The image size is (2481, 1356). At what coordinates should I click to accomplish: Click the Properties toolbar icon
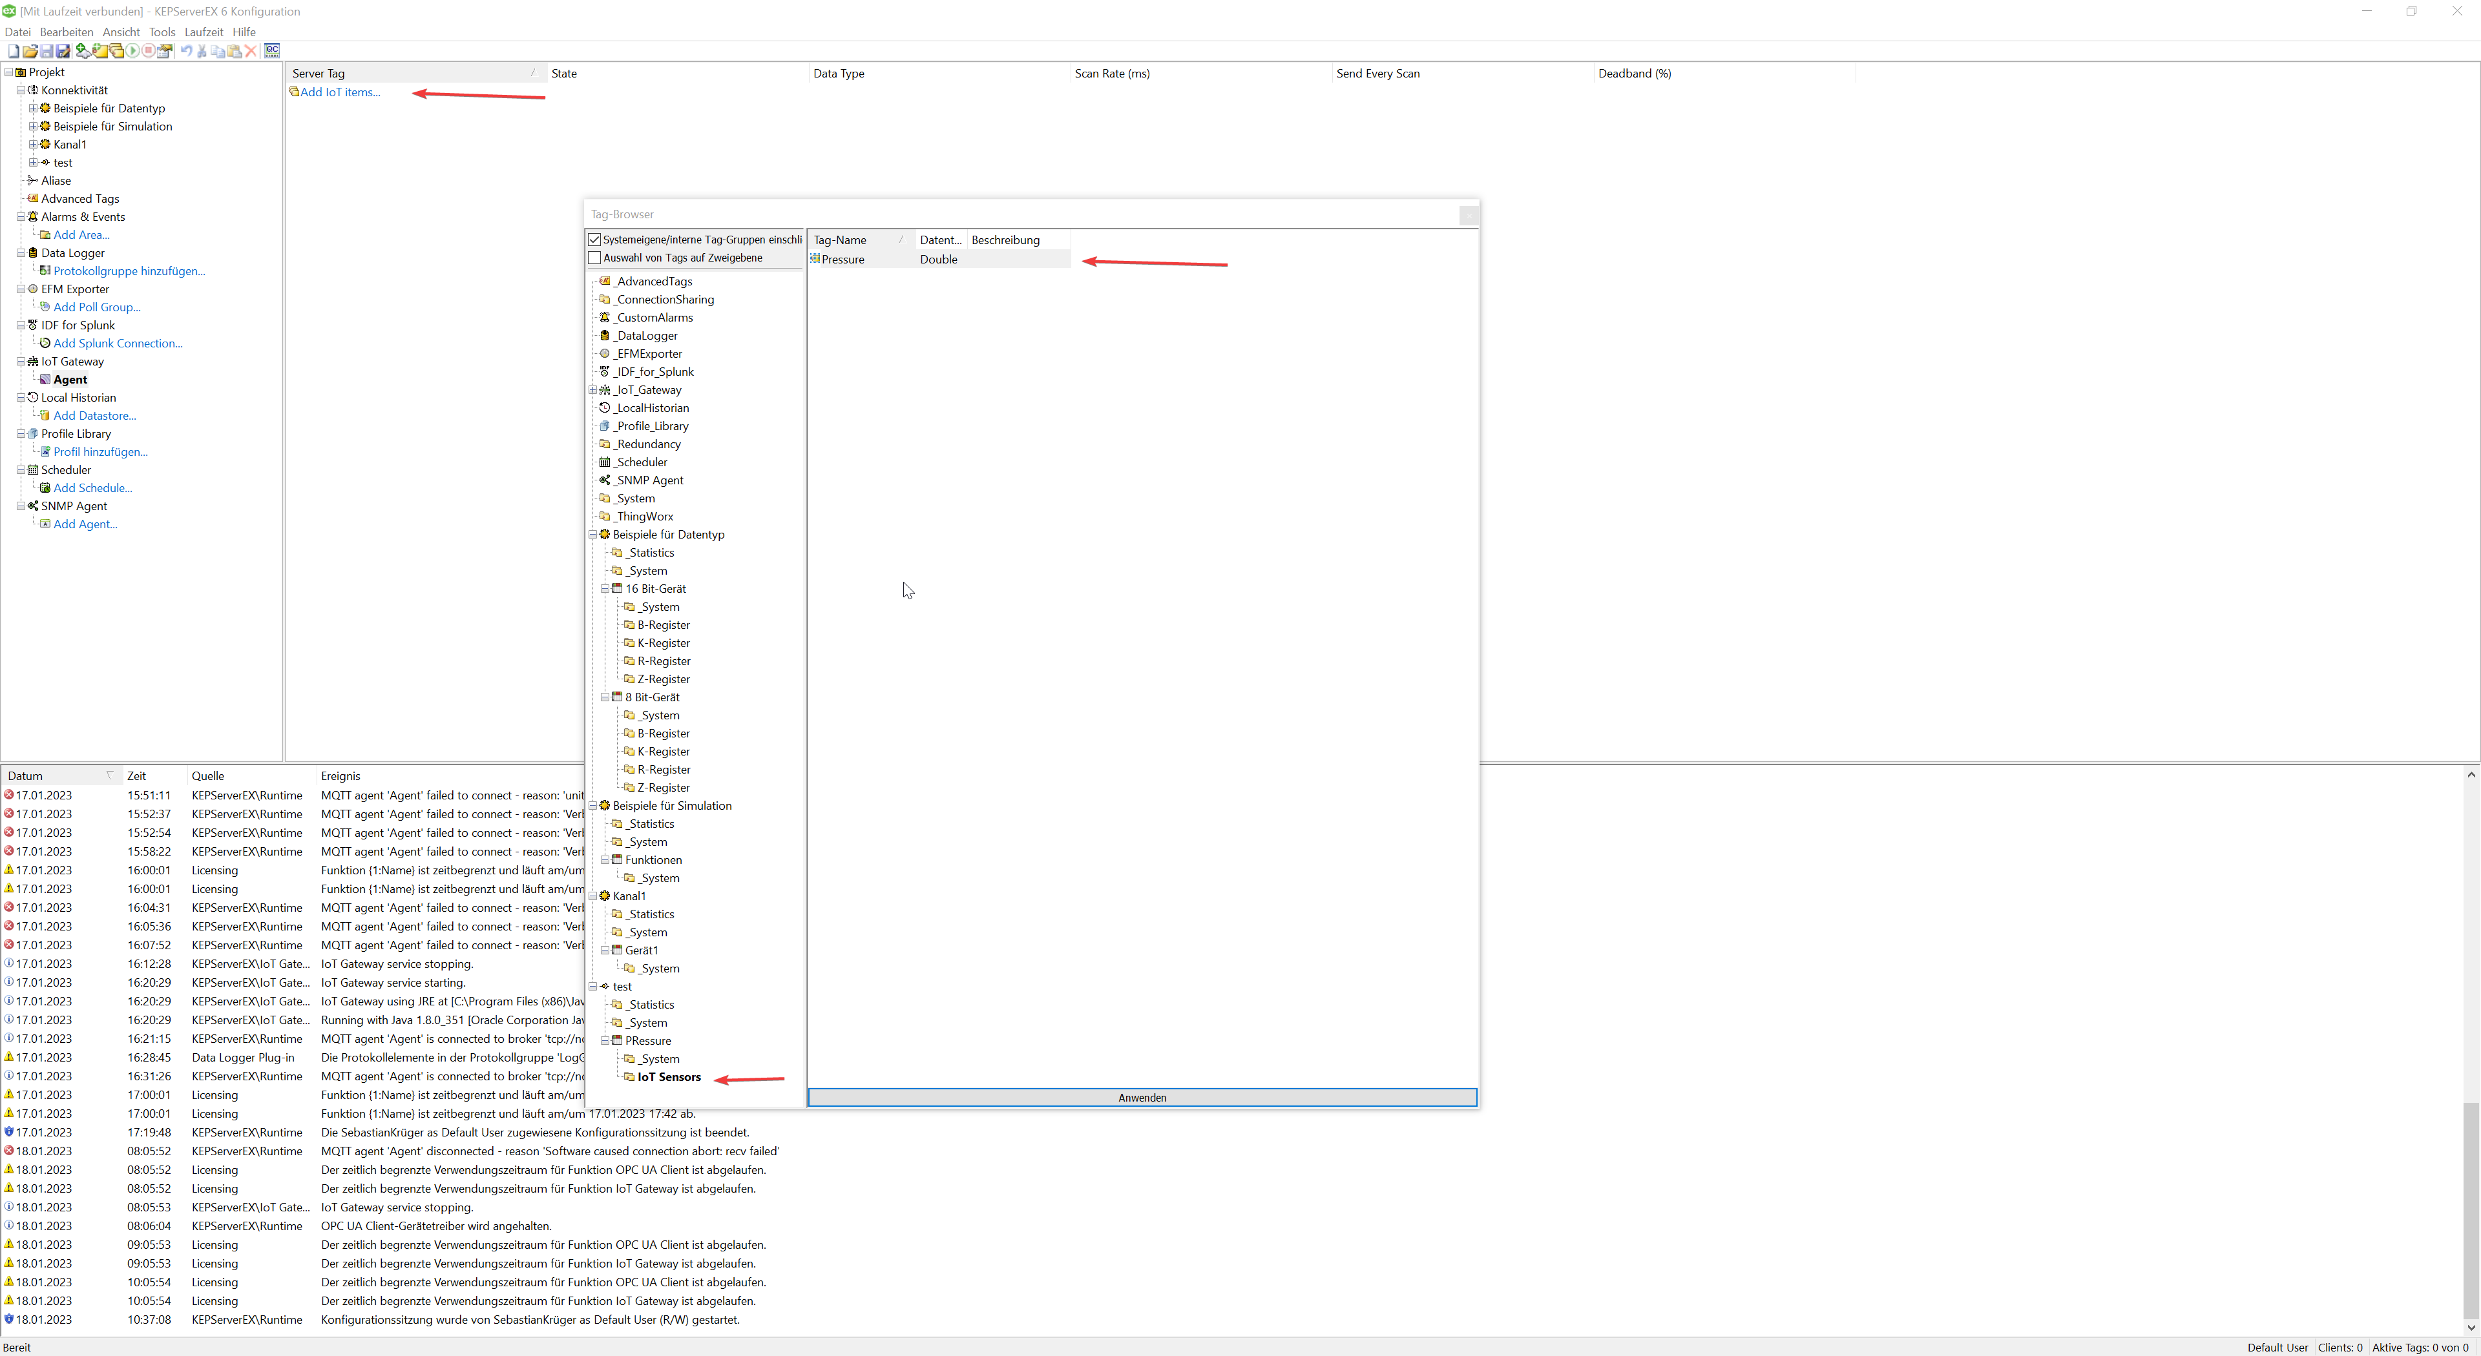pyautogui.click(x=165, y=51)
